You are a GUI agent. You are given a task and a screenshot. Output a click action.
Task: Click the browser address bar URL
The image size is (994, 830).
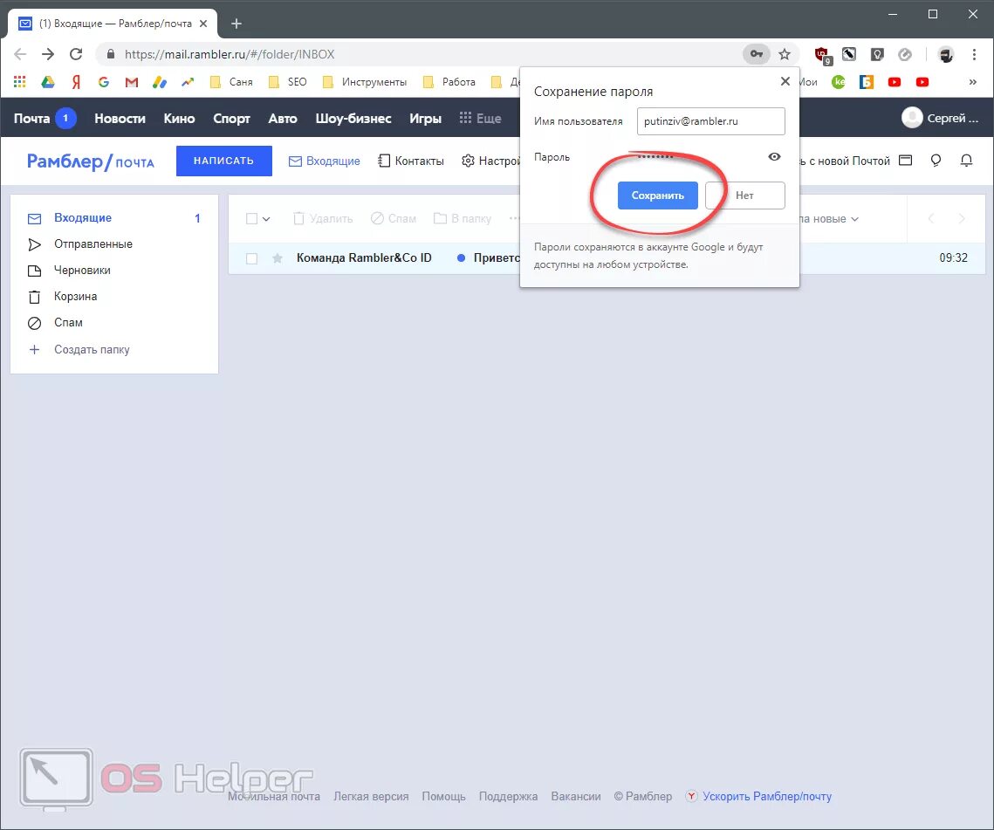click(230, 54)
